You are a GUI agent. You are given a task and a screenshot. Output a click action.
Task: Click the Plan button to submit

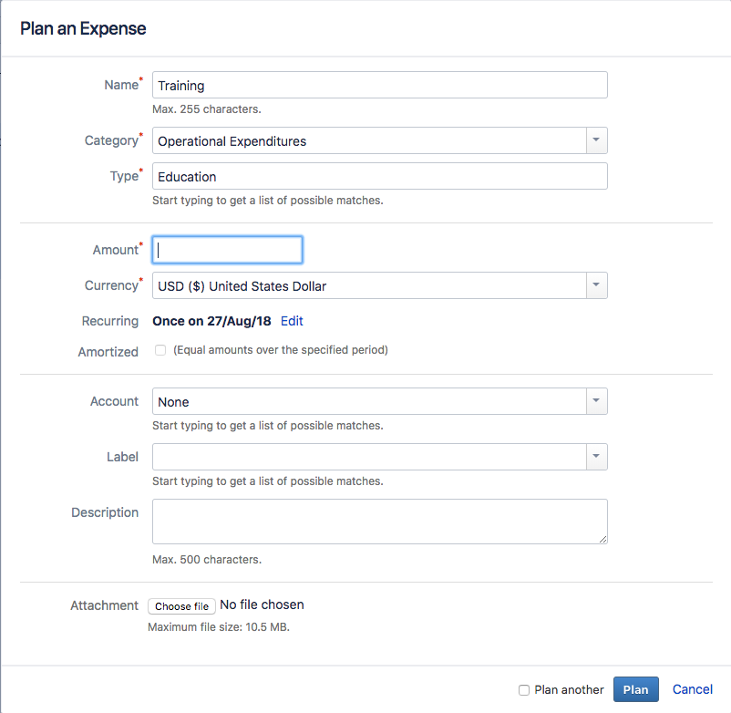pyautogui.click(x=635, y=689)
